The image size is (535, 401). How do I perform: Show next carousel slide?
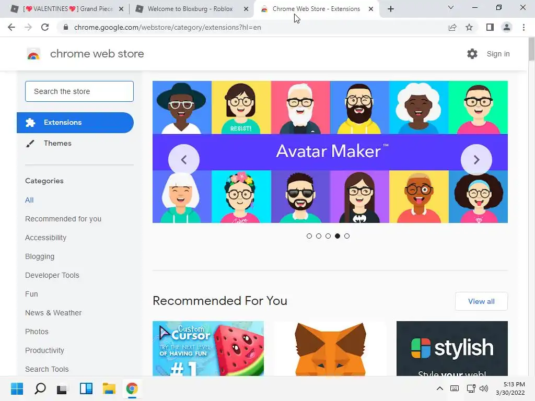[x=476, y=160]
